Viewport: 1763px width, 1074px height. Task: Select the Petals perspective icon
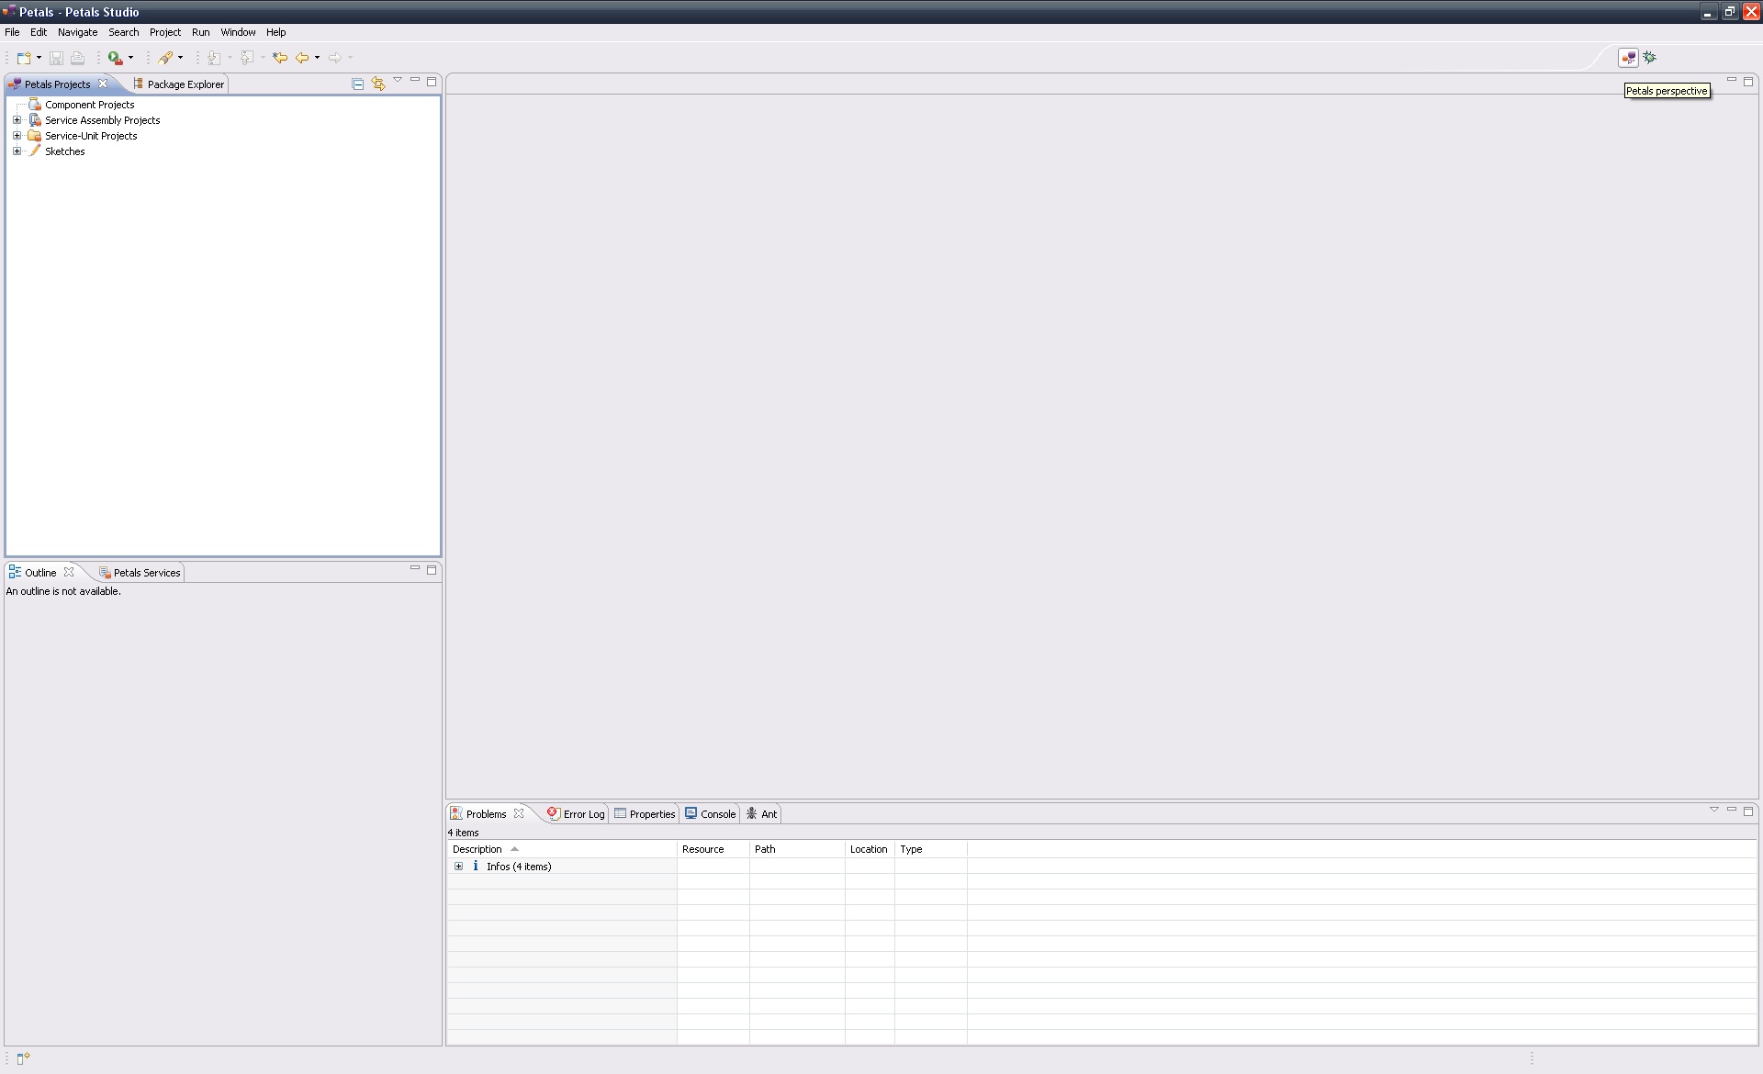[x=1628, y=58]
